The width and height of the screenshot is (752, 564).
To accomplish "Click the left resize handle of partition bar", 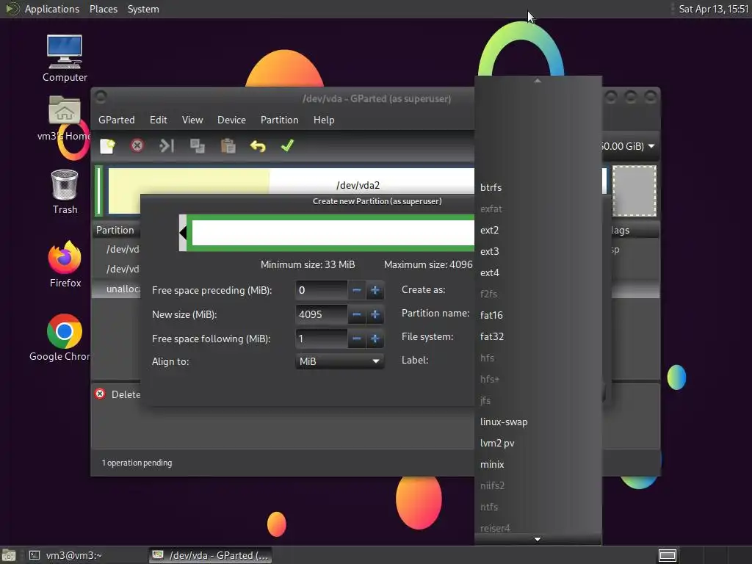I will (x=183, y=233).
